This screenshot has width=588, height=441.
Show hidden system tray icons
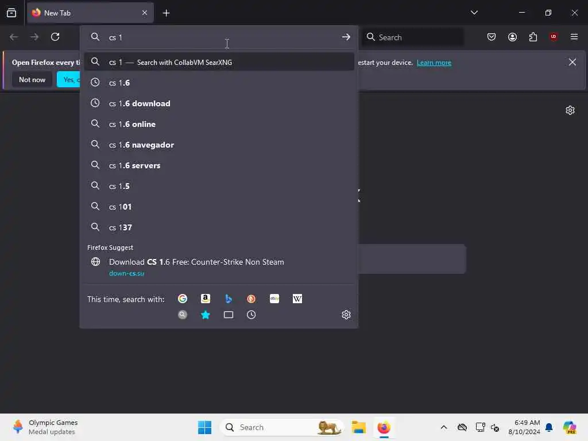(444, 427)
